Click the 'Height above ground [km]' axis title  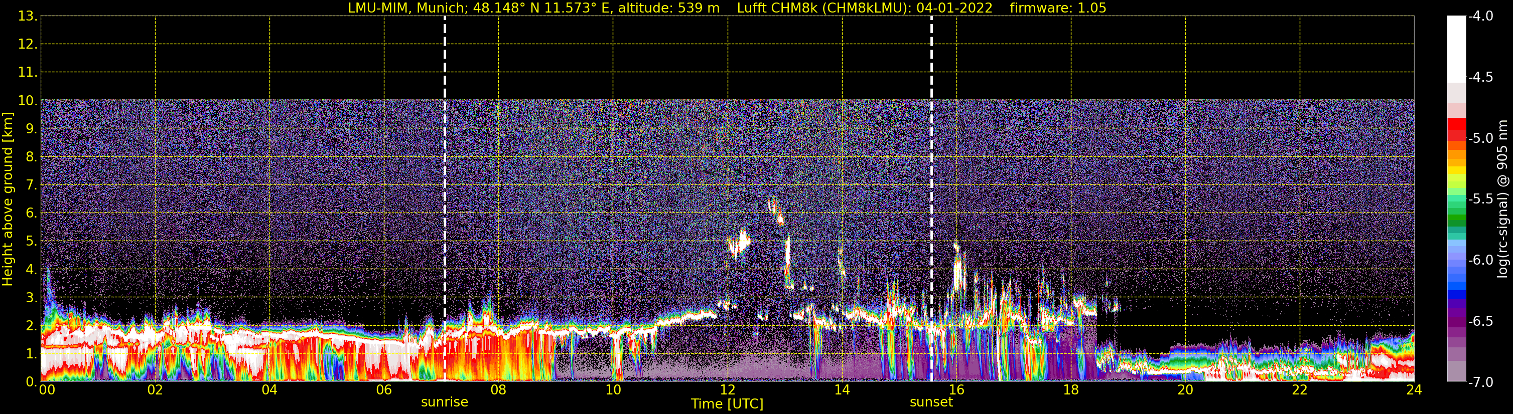click(x=8, y=199)
